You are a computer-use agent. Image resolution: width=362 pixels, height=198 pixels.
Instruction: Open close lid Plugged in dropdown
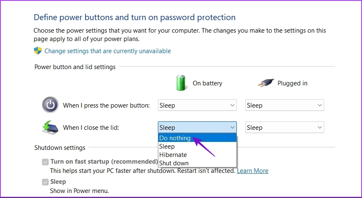(x=284, y=127)
